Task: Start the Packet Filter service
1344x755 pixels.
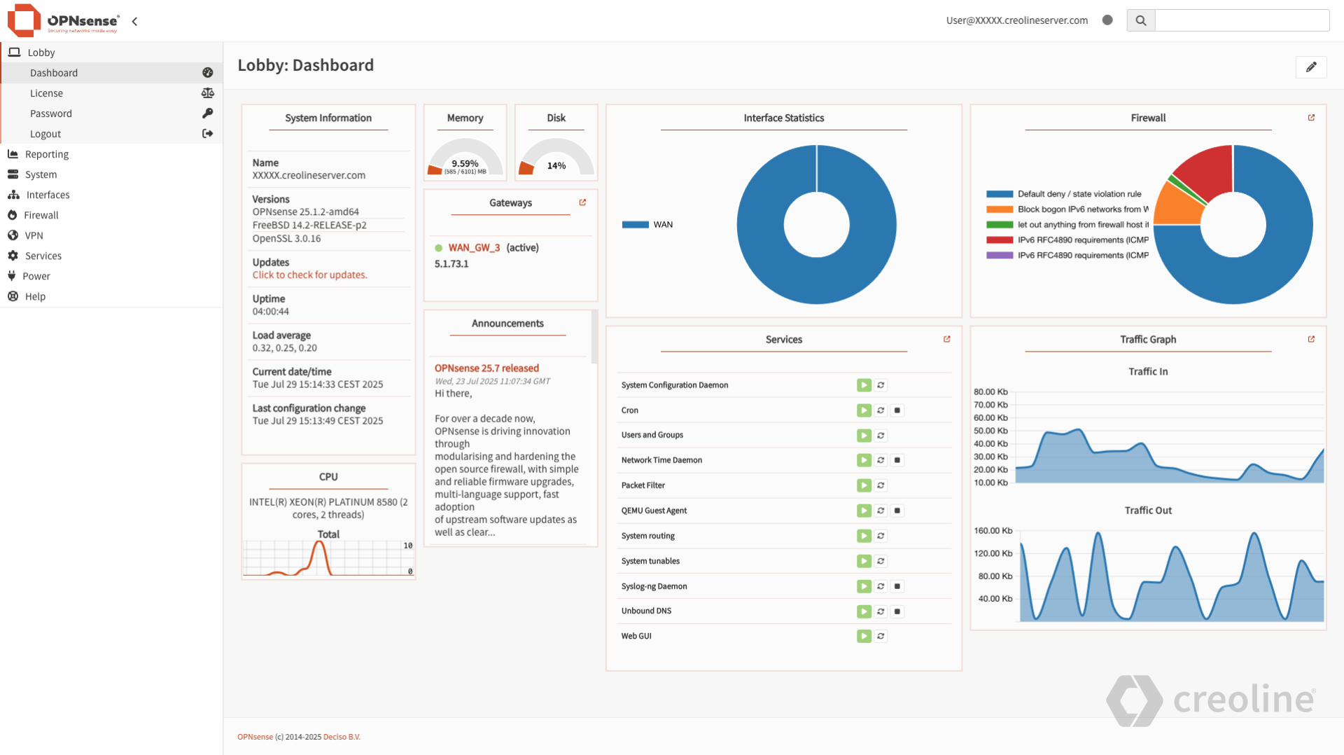Action: click(864, 485)
